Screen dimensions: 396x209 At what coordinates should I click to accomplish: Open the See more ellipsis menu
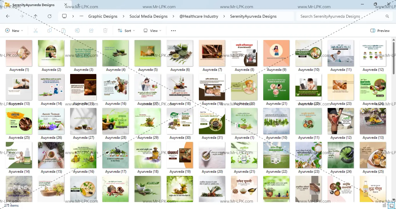[173, 30]
